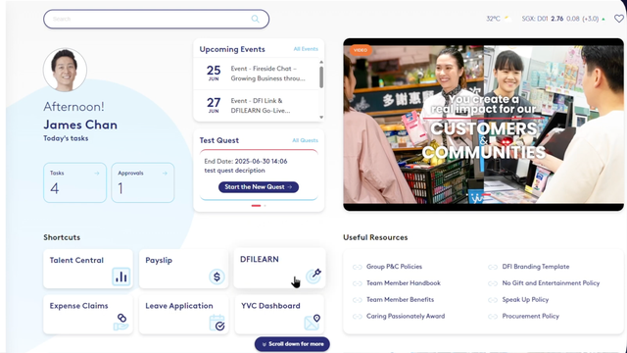Viewport: 627px width, 353px height.
Task: Open Caring Passionately Award link
Action: [406, 316]
